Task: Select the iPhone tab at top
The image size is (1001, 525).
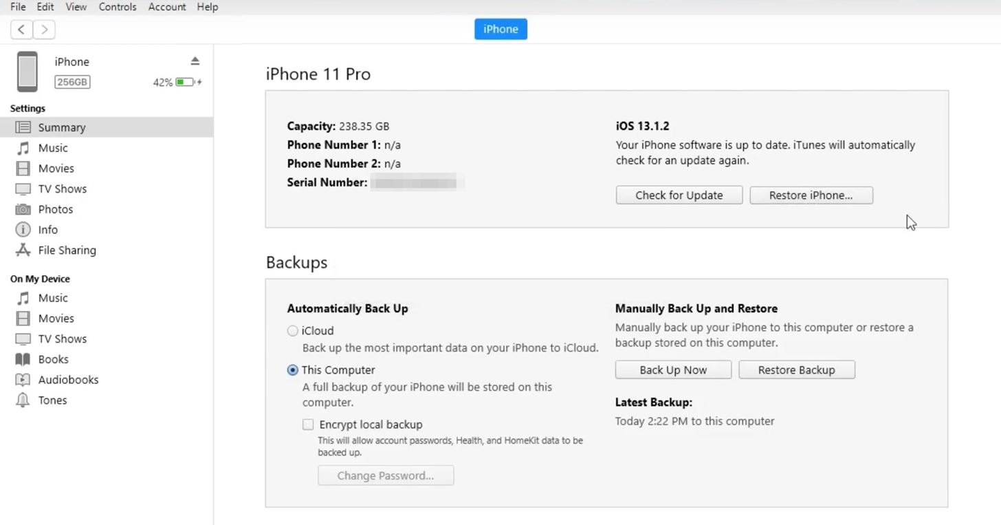Action: [x=500, y=29]
